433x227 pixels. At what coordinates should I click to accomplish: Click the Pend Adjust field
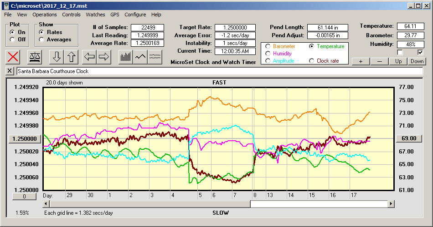[328, 35]
